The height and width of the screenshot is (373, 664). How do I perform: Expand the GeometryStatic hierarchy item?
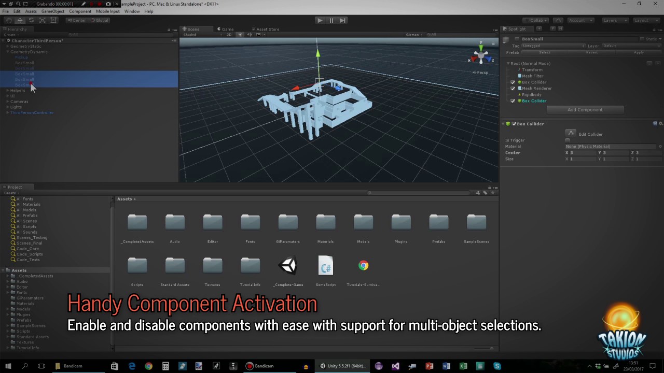[x=8, y=46]
